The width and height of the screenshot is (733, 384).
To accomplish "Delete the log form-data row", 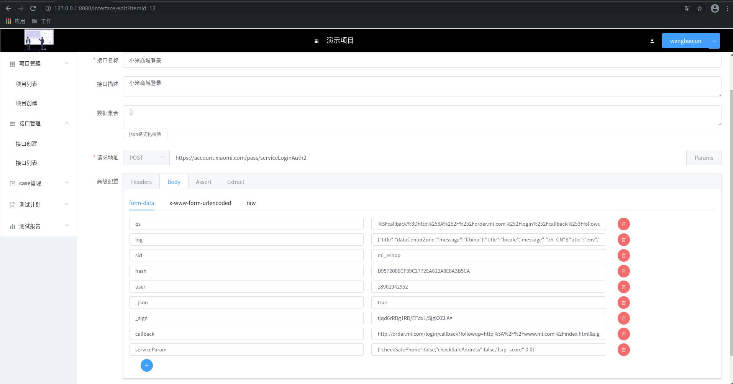I will (623, 240).
